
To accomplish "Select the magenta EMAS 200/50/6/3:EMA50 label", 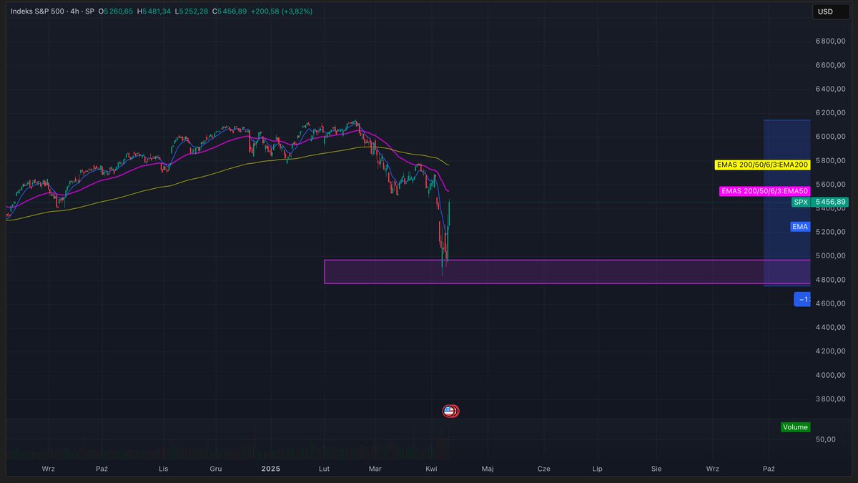I will pyautogui.click(x=764, y=191).
